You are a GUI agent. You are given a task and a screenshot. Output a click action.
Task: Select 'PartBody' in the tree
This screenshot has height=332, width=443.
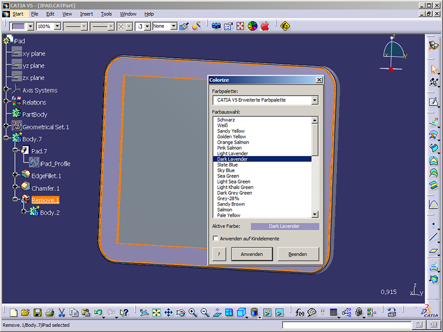(35, 115)
